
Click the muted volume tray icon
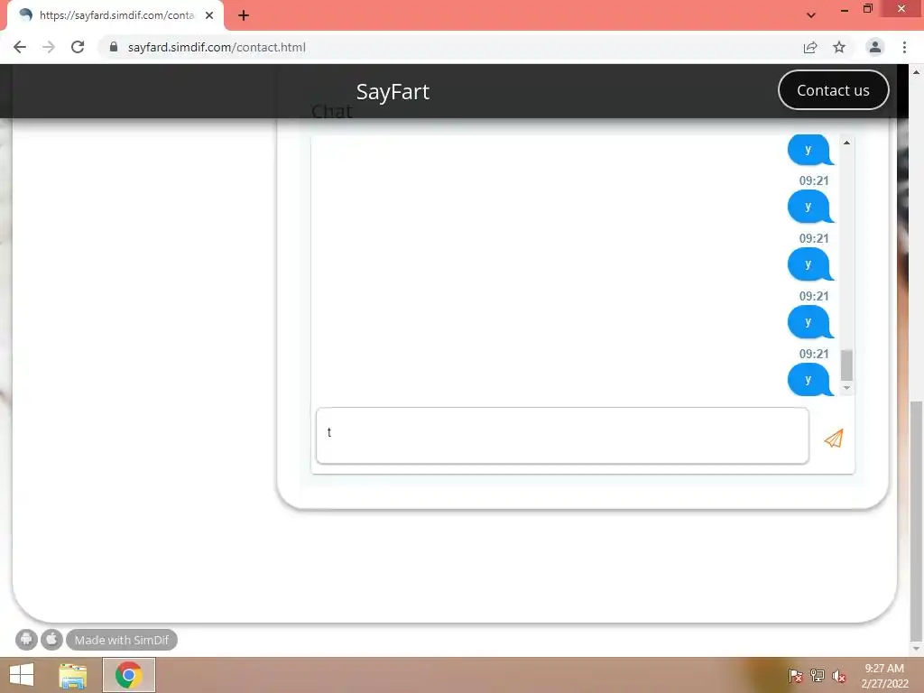pyautogui.click(x=838, y=675)
